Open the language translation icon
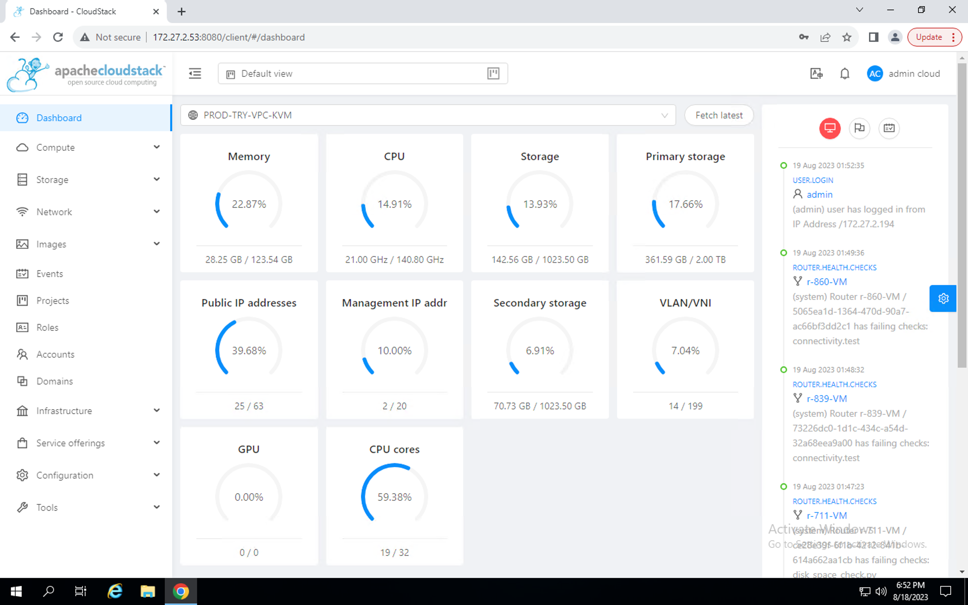 816,74
